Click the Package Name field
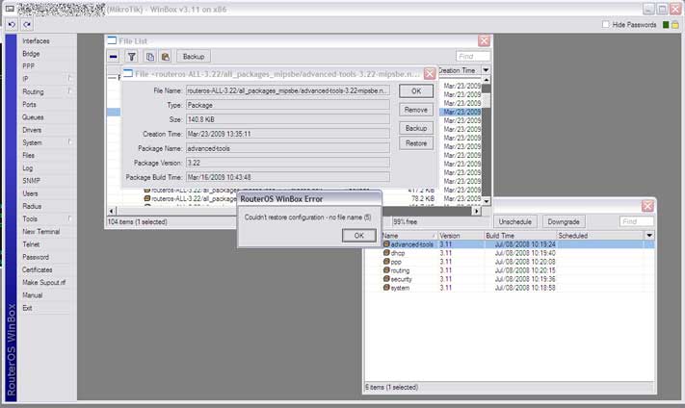 pos(287,148)
